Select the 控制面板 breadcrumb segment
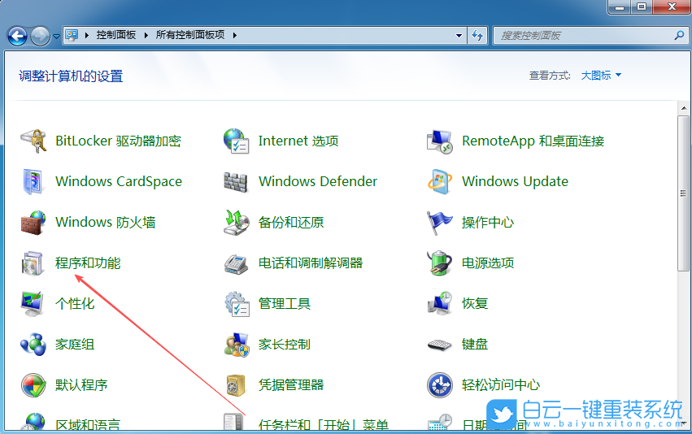The height and width of the screenshot is (434, 692). pyautogui.click(x=116, y=35)
